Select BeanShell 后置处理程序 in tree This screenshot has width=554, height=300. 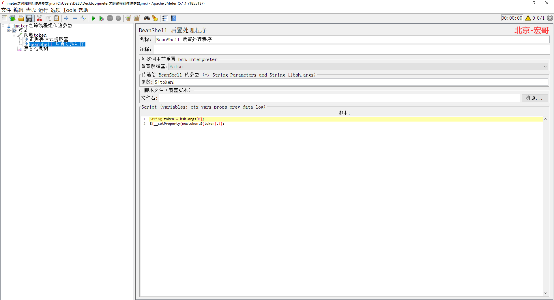coord(57,44)
